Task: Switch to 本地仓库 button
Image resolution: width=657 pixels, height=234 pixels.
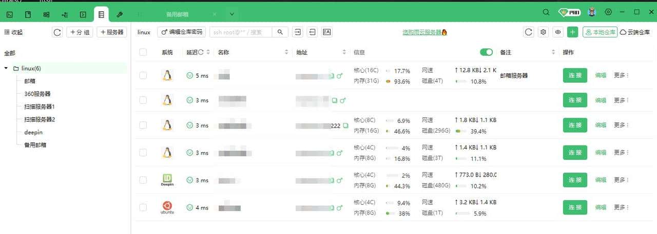Action: pyautogui.click(x=600, y=32)
